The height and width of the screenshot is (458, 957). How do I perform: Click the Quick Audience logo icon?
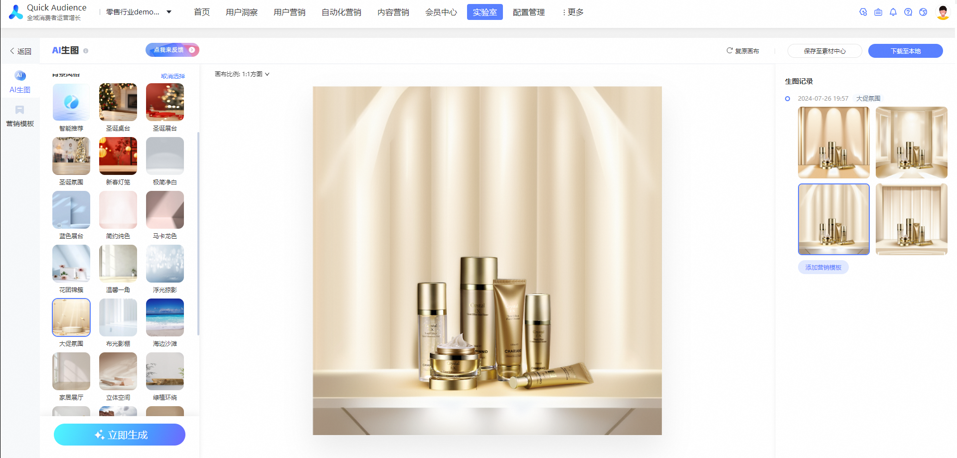click(16, 12)
